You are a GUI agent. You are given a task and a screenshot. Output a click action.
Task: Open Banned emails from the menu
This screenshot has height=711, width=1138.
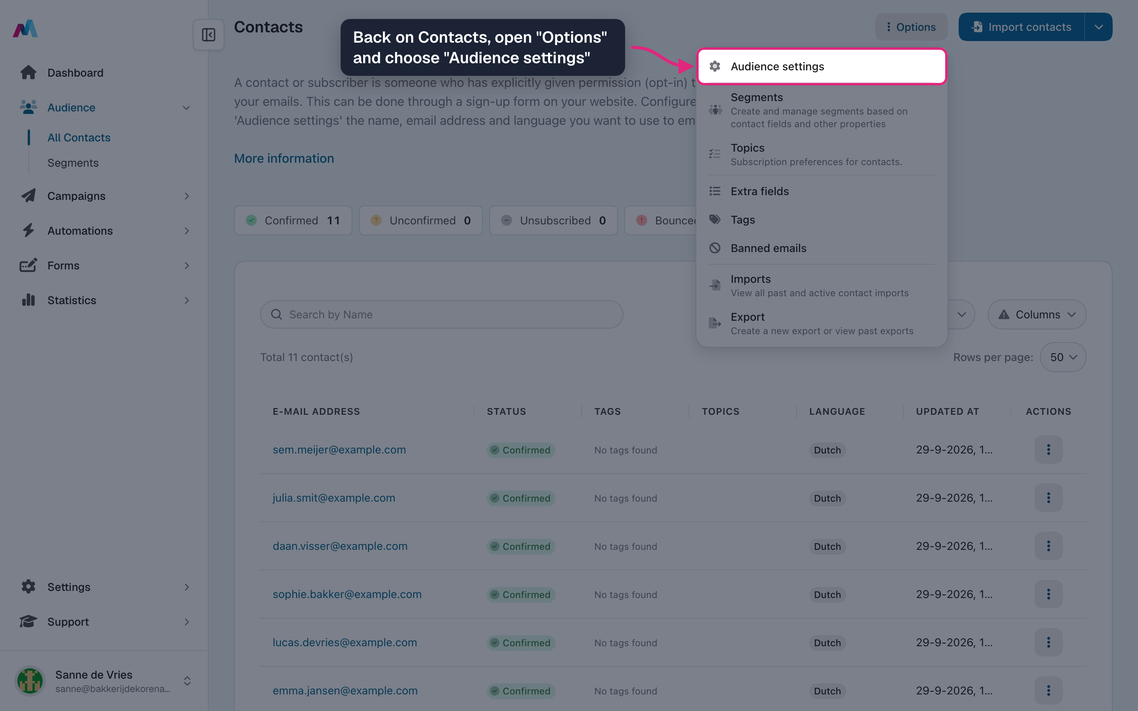coord(821,248)
